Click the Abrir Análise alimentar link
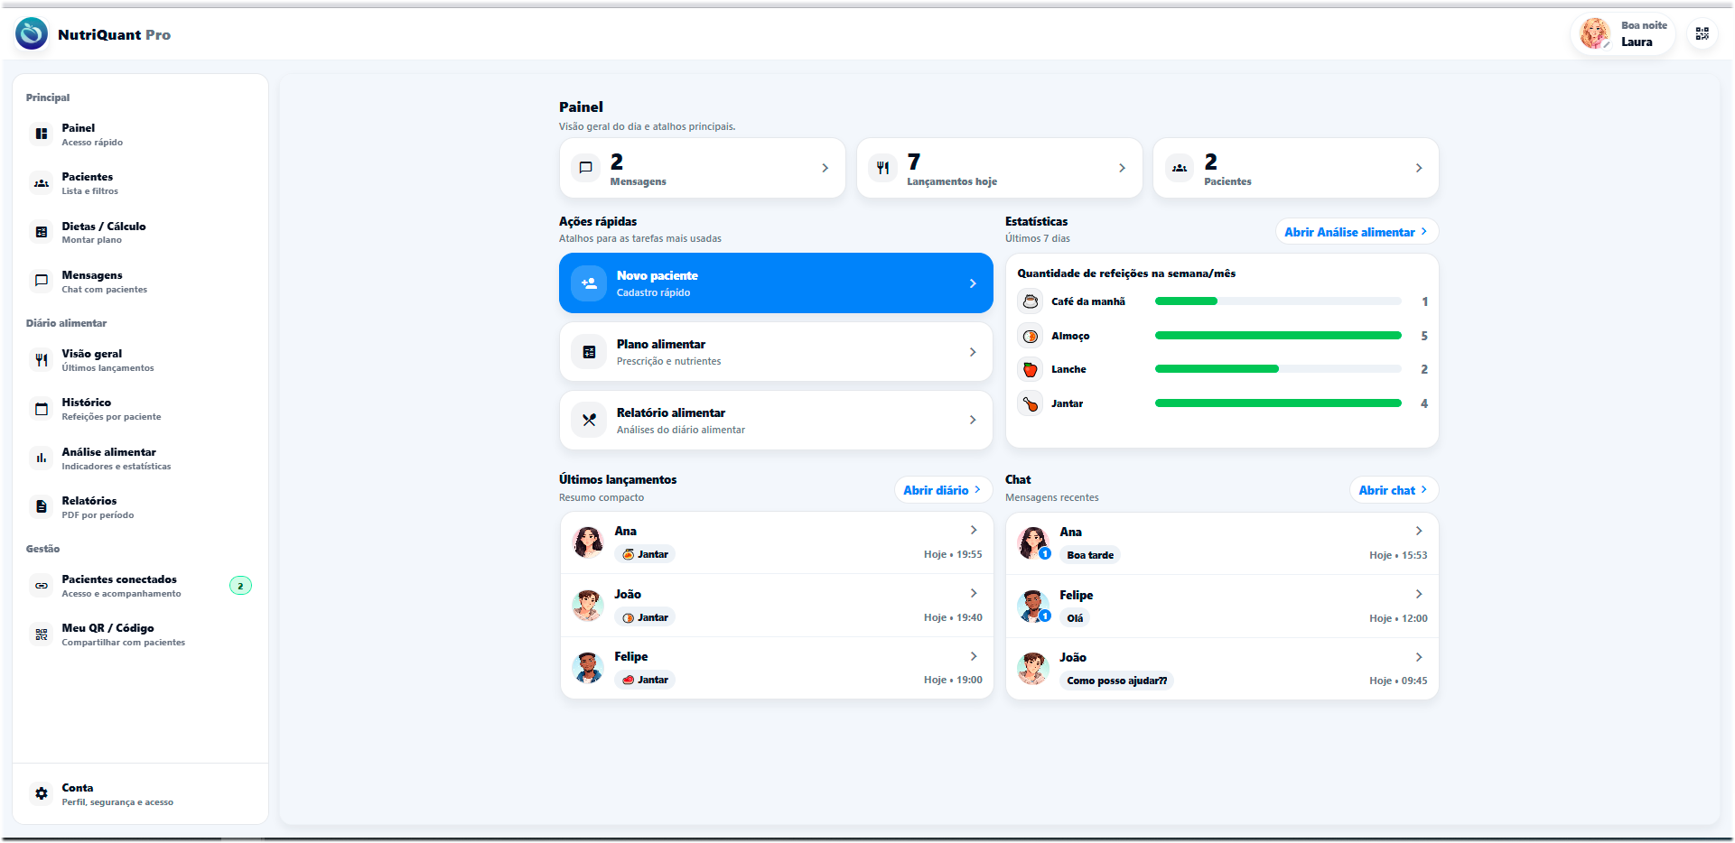The width and height of the screenshot is (1735, 843). 1356,232
